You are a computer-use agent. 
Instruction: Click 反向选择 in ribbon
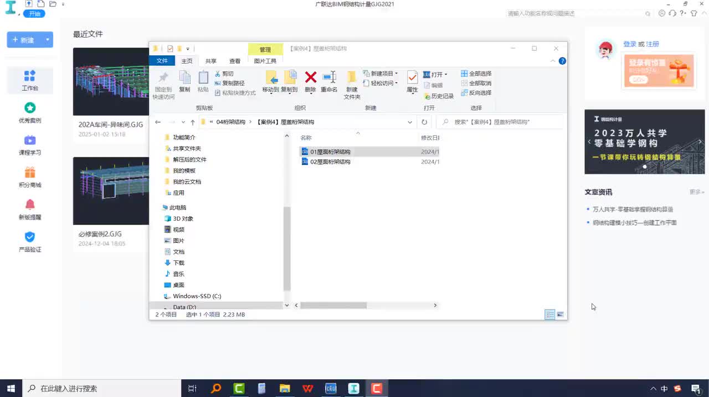click(x=476, y=93)
